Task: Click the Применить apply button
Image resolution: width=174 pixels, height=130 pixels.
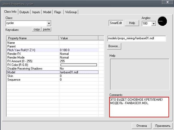Action: (x=163, y=126)
